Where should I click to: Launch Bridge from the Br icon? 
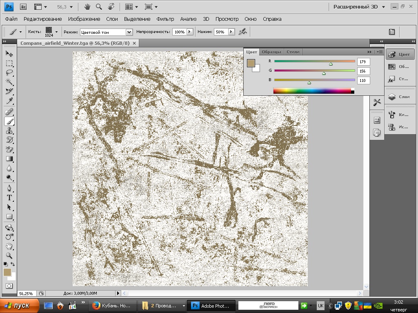click(x=23, y=7)
